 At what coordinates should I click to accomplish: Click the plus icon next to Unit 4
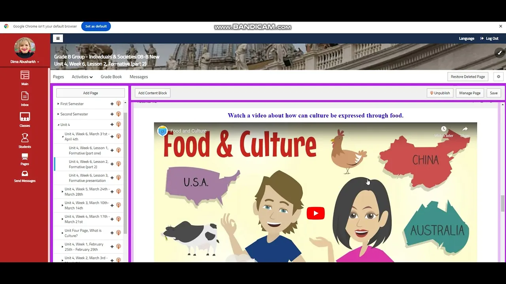pos(112,124)
